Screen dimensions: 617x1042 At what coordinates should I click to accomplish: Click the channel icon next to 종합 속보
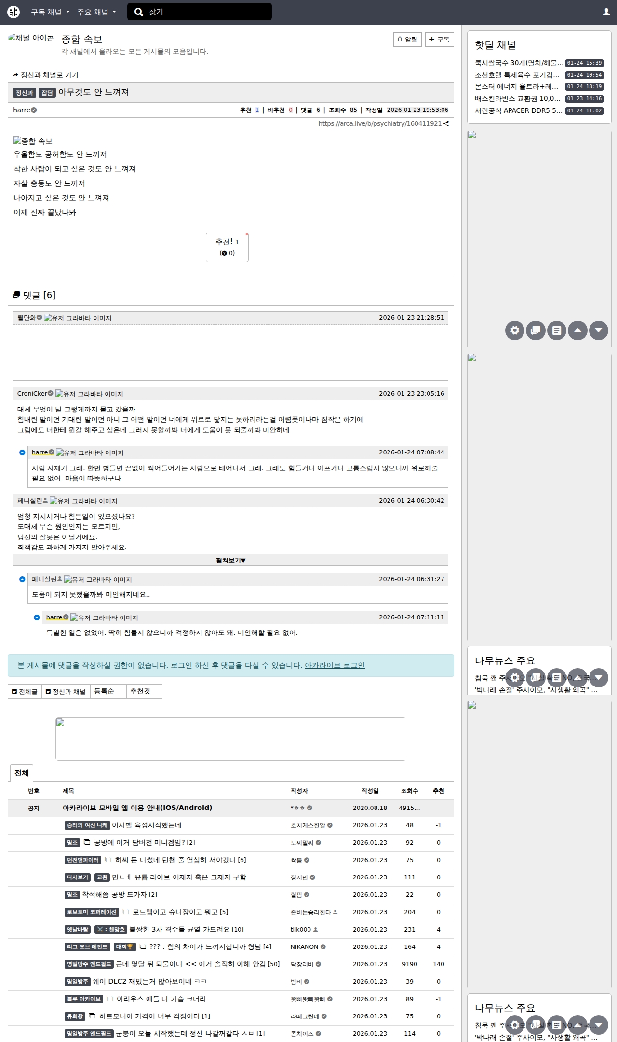31,38
